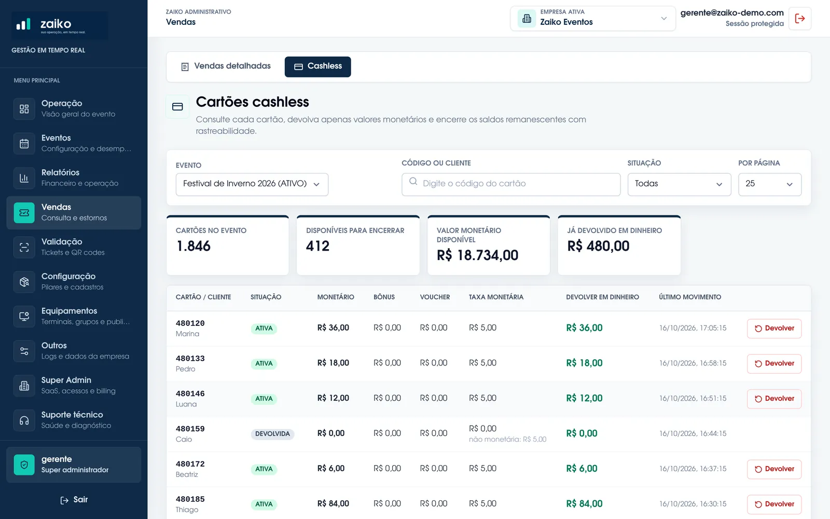Select the Cashless tab

pyautogui.click(x=318, y=66)
